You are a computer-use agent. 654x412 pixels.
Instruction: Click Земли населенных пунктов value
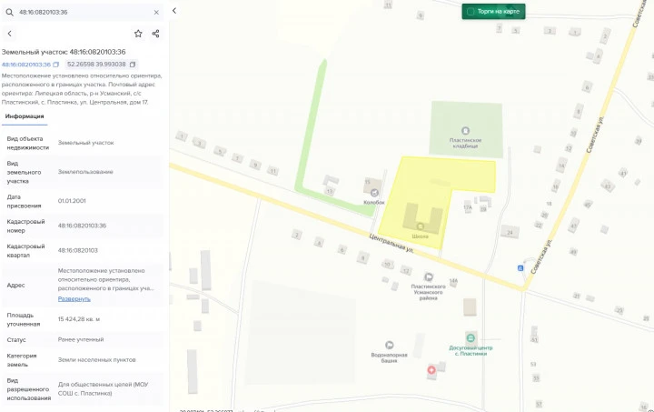pos(97,360)
